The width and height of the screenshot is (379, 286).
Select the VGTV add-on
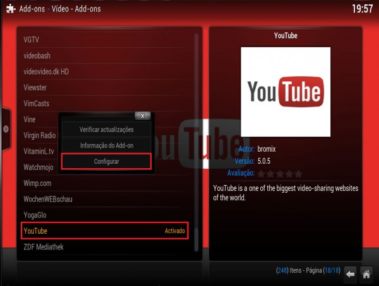click(x=104, y=40)
